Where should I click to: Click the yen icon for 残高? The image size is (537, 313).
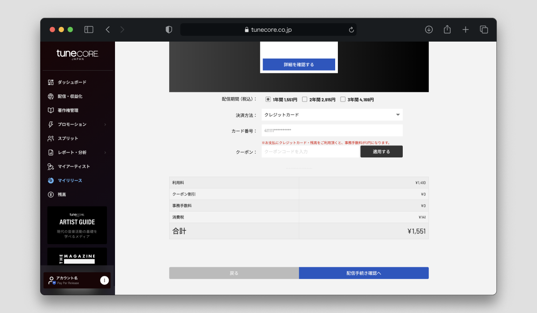click(51, 195)
